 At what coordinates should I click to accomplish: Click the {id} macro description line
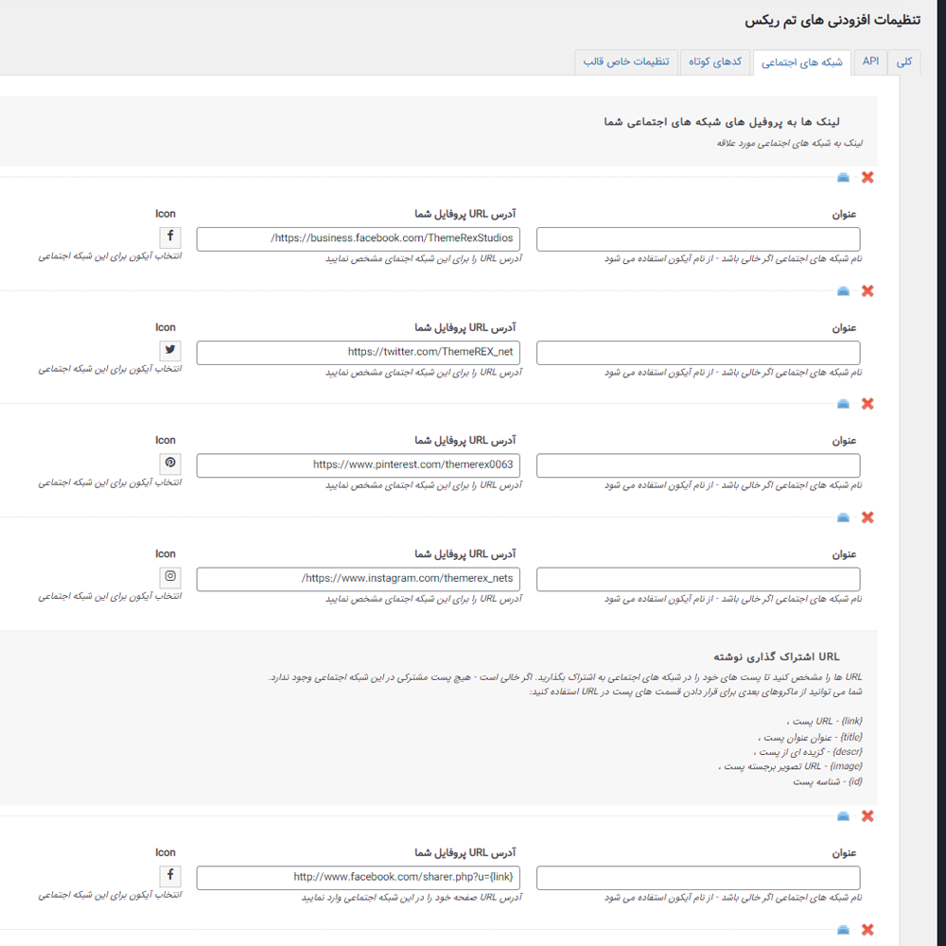pyautogui.click(x=828, y=782)
